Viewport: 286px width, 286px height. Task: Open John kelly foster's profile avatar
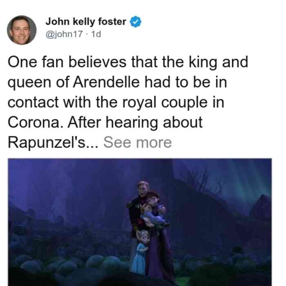(22, 30)
